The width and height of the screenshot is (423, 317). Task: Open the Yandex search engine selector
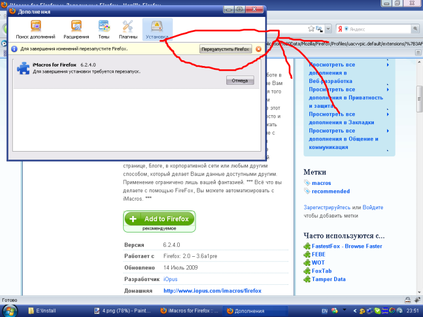[342, 29]
